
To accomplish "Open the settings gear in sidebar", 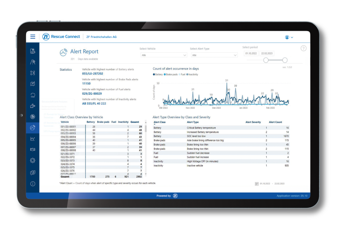I will pos(32,161).
